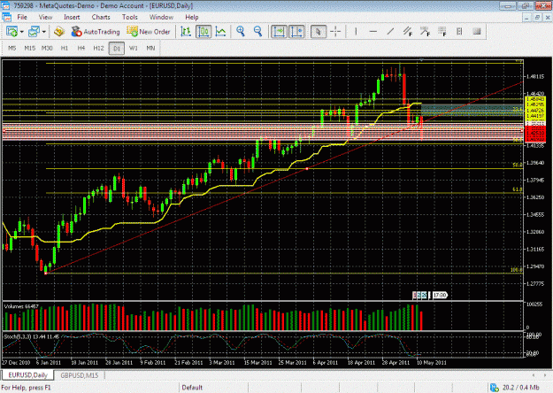
Task: Select the M5 timeframe
Action: (12, 48)
